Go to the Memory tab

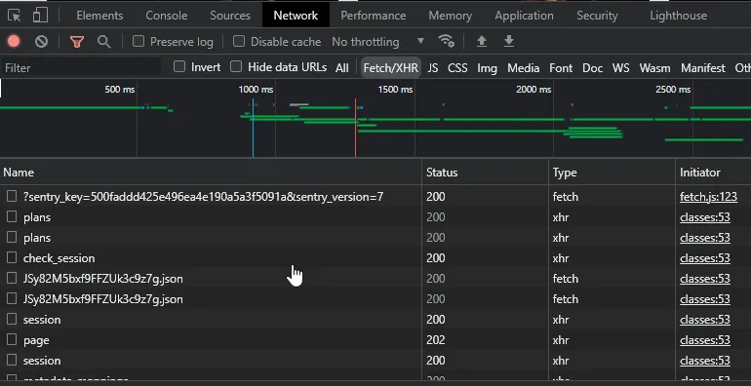point(450,16)
